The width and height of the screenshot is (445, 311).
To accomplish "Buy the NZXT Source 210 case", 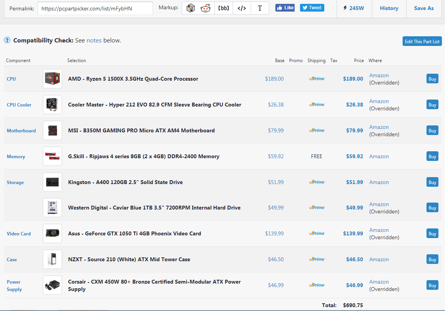I will [x=432, y=259].
